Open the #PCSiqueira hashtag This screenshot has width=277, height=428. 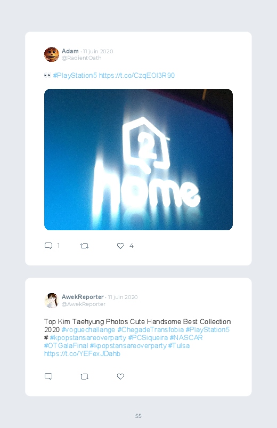[148, 337]
